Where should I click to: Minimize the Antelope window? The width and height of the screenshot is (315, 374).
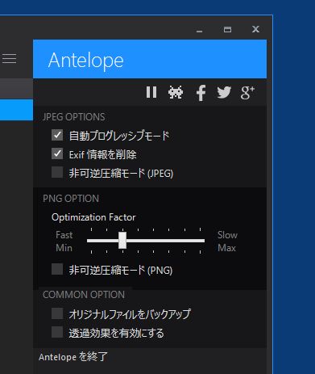(199, 32)
